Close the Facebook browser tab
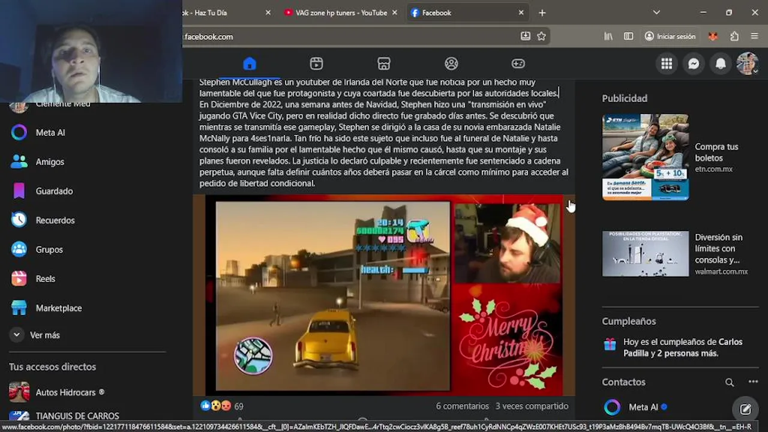Screen dimensions: 768x432 521,13
